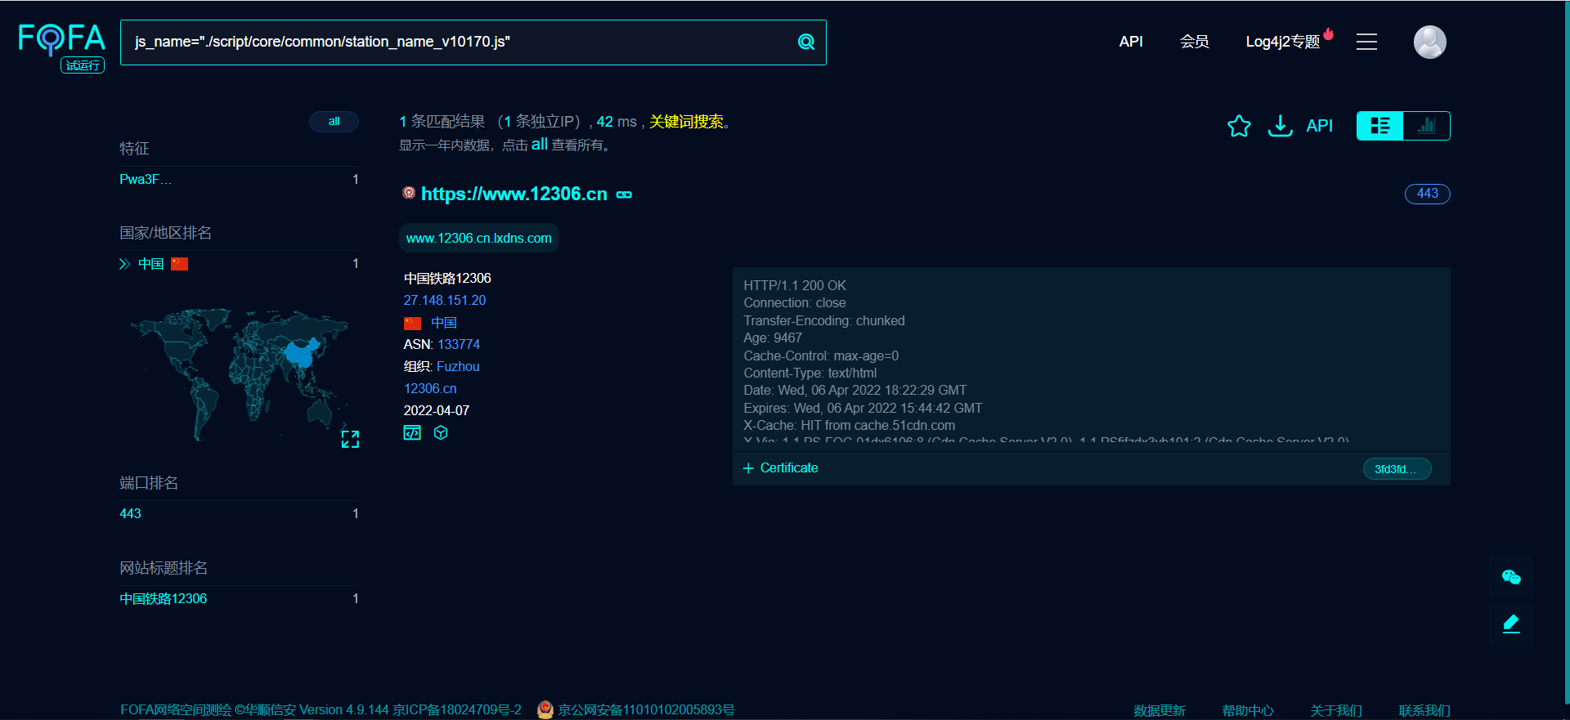The width and height of the screenshot is (1570, 720).
Task: Click 京公网安备11010102005893号 footer link
Action: click(x=646, y=709)
